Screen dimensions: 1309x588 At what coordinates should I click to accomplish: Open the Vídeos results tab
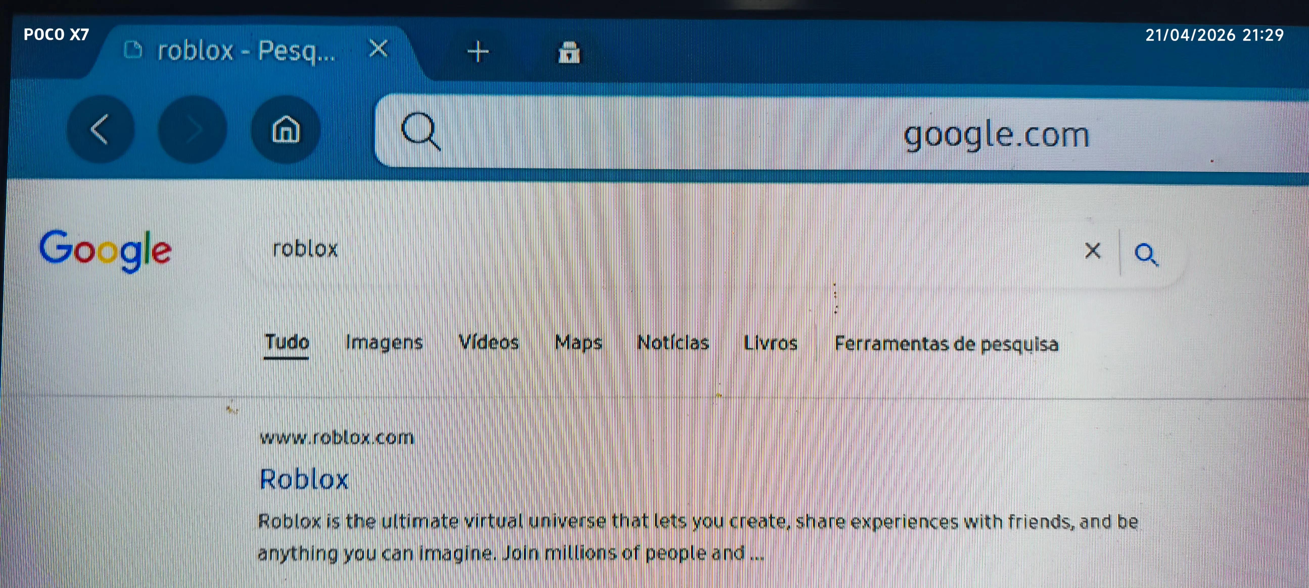pos(489,342)
